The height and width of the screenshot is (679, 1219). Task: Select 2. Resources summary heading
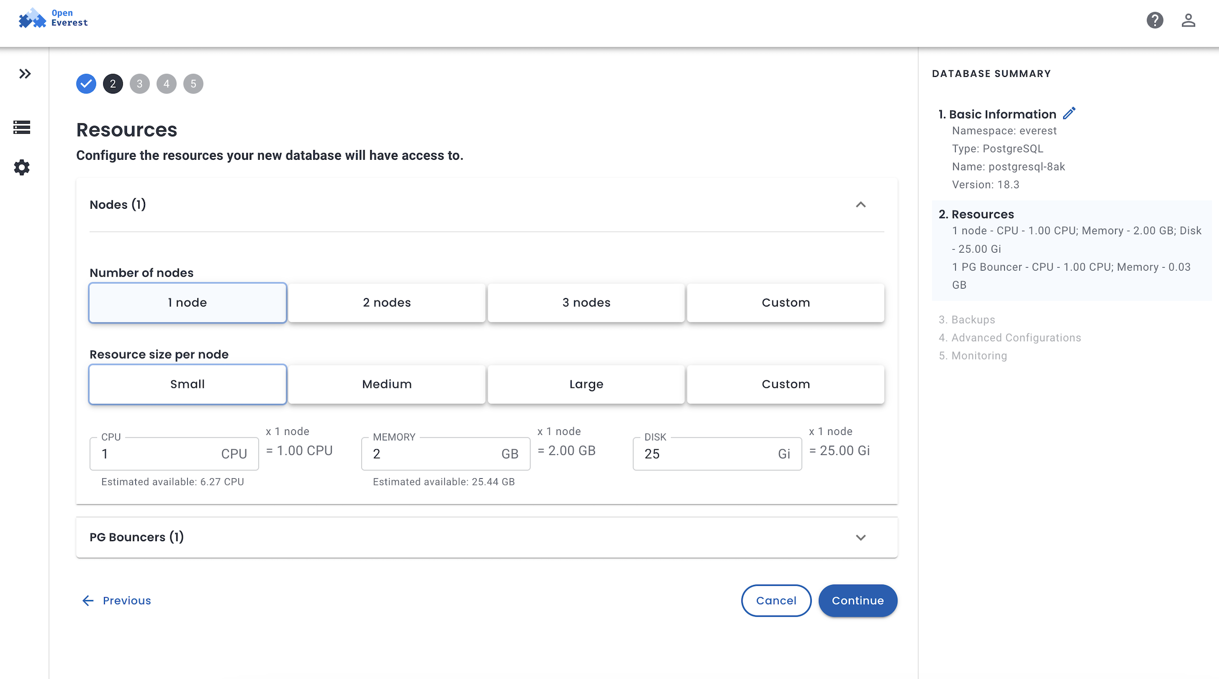[976, 214]
